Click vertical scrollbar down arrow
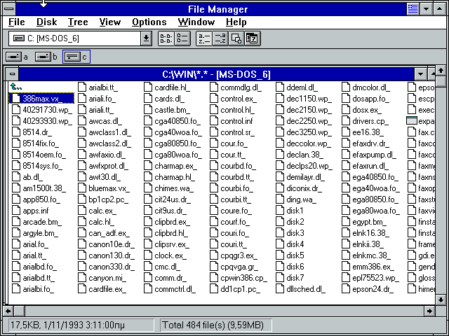449x336 pixels. tap(441, 300)
